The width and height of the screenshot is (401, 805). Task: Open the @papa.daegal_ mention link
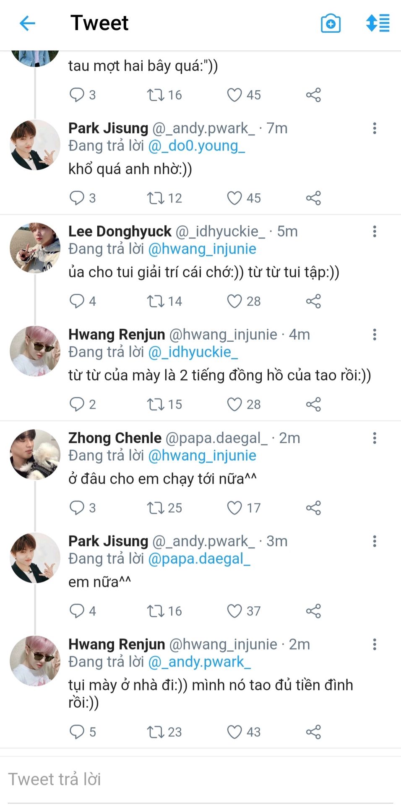199,559
